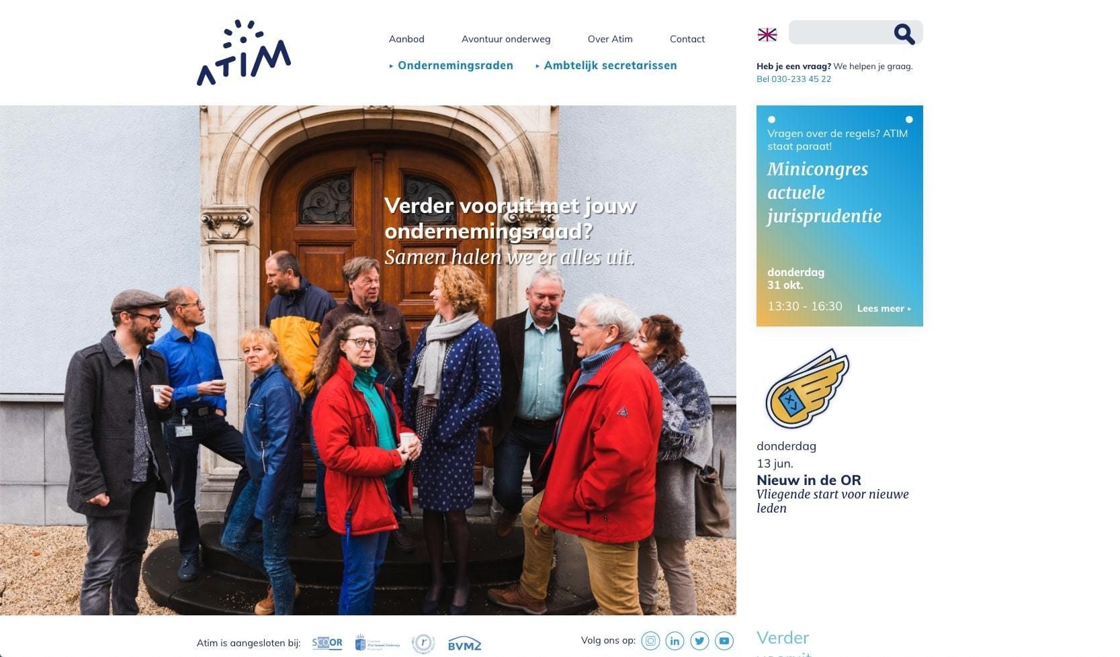Click the ATIM logo
Screen dimensions: 1120x657
click(243, 52)
